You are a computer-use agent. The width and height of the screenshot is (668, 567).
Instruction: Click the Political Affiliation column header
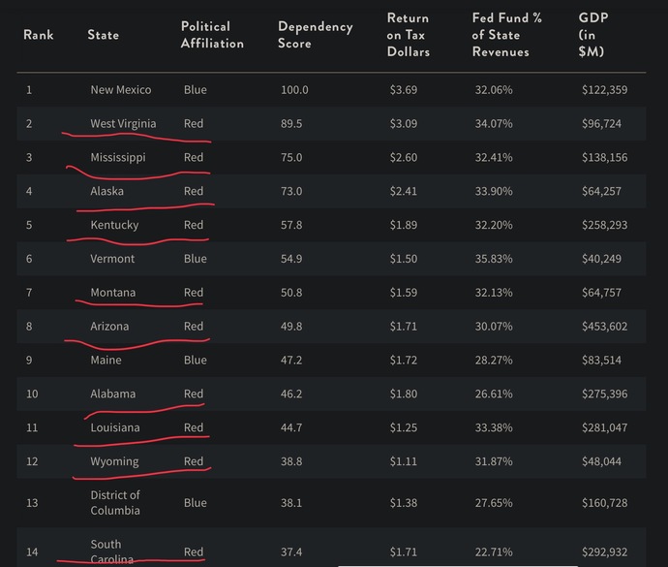(212, 35)
